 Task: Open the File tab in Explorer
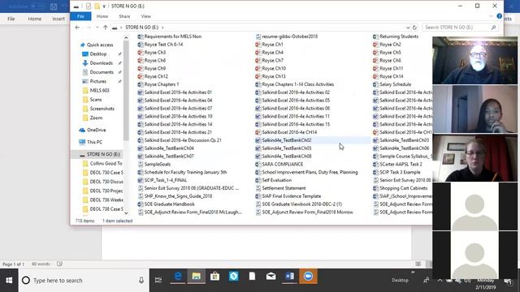click(x=80, y=16)
